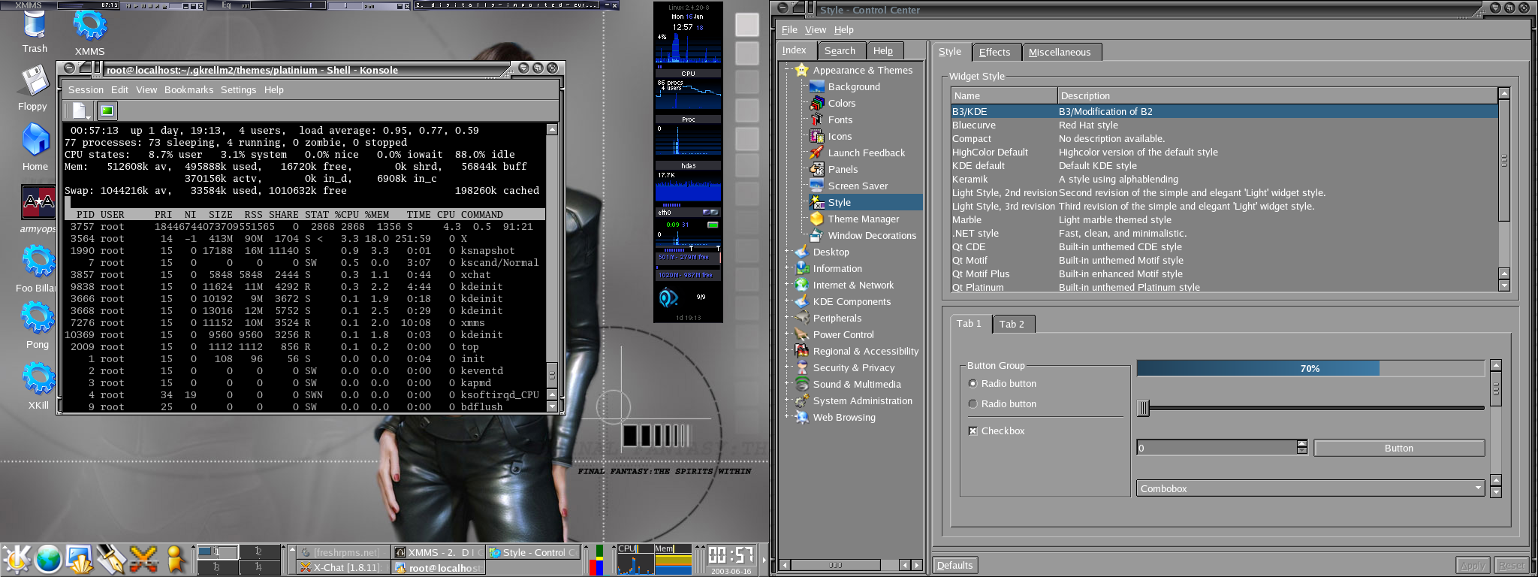Screen dimensions: 1538x577
Task: Expand the Peripherals tree category
Action: coord(787,319)
